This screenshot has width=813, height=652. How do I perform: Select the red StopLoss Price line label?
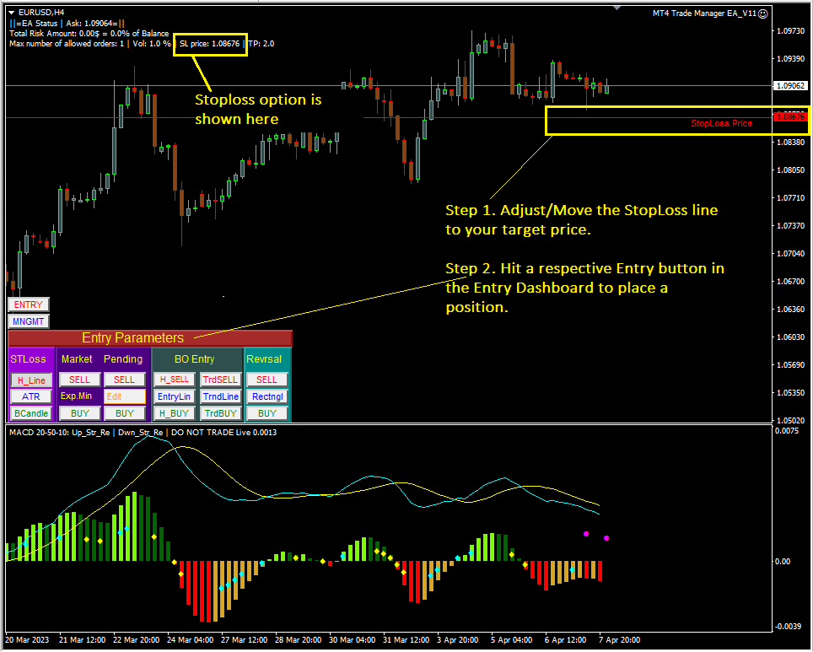(721, 123)
